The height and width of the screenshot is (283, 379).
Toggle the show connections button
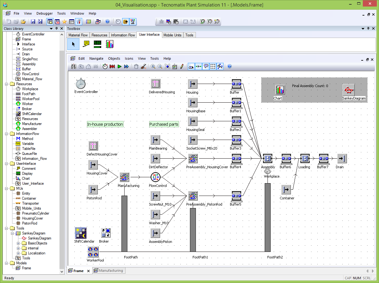(198, 66)
